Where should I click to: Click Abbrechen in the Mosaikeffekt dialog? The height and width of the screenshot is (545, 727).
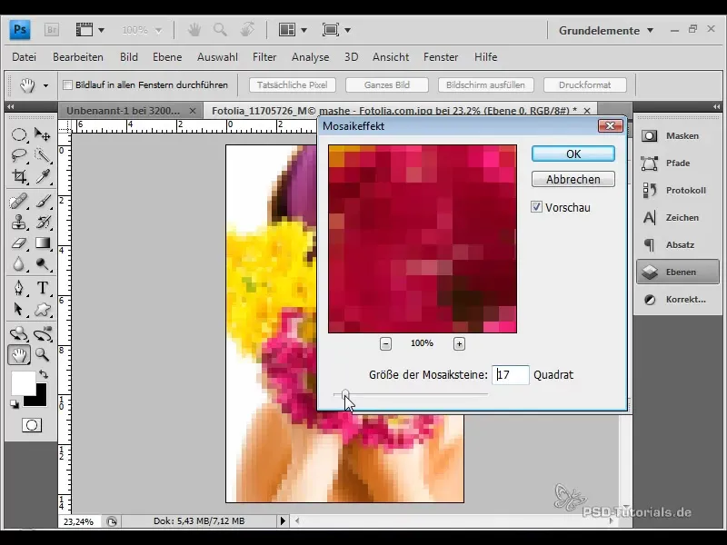click(573, 179)
